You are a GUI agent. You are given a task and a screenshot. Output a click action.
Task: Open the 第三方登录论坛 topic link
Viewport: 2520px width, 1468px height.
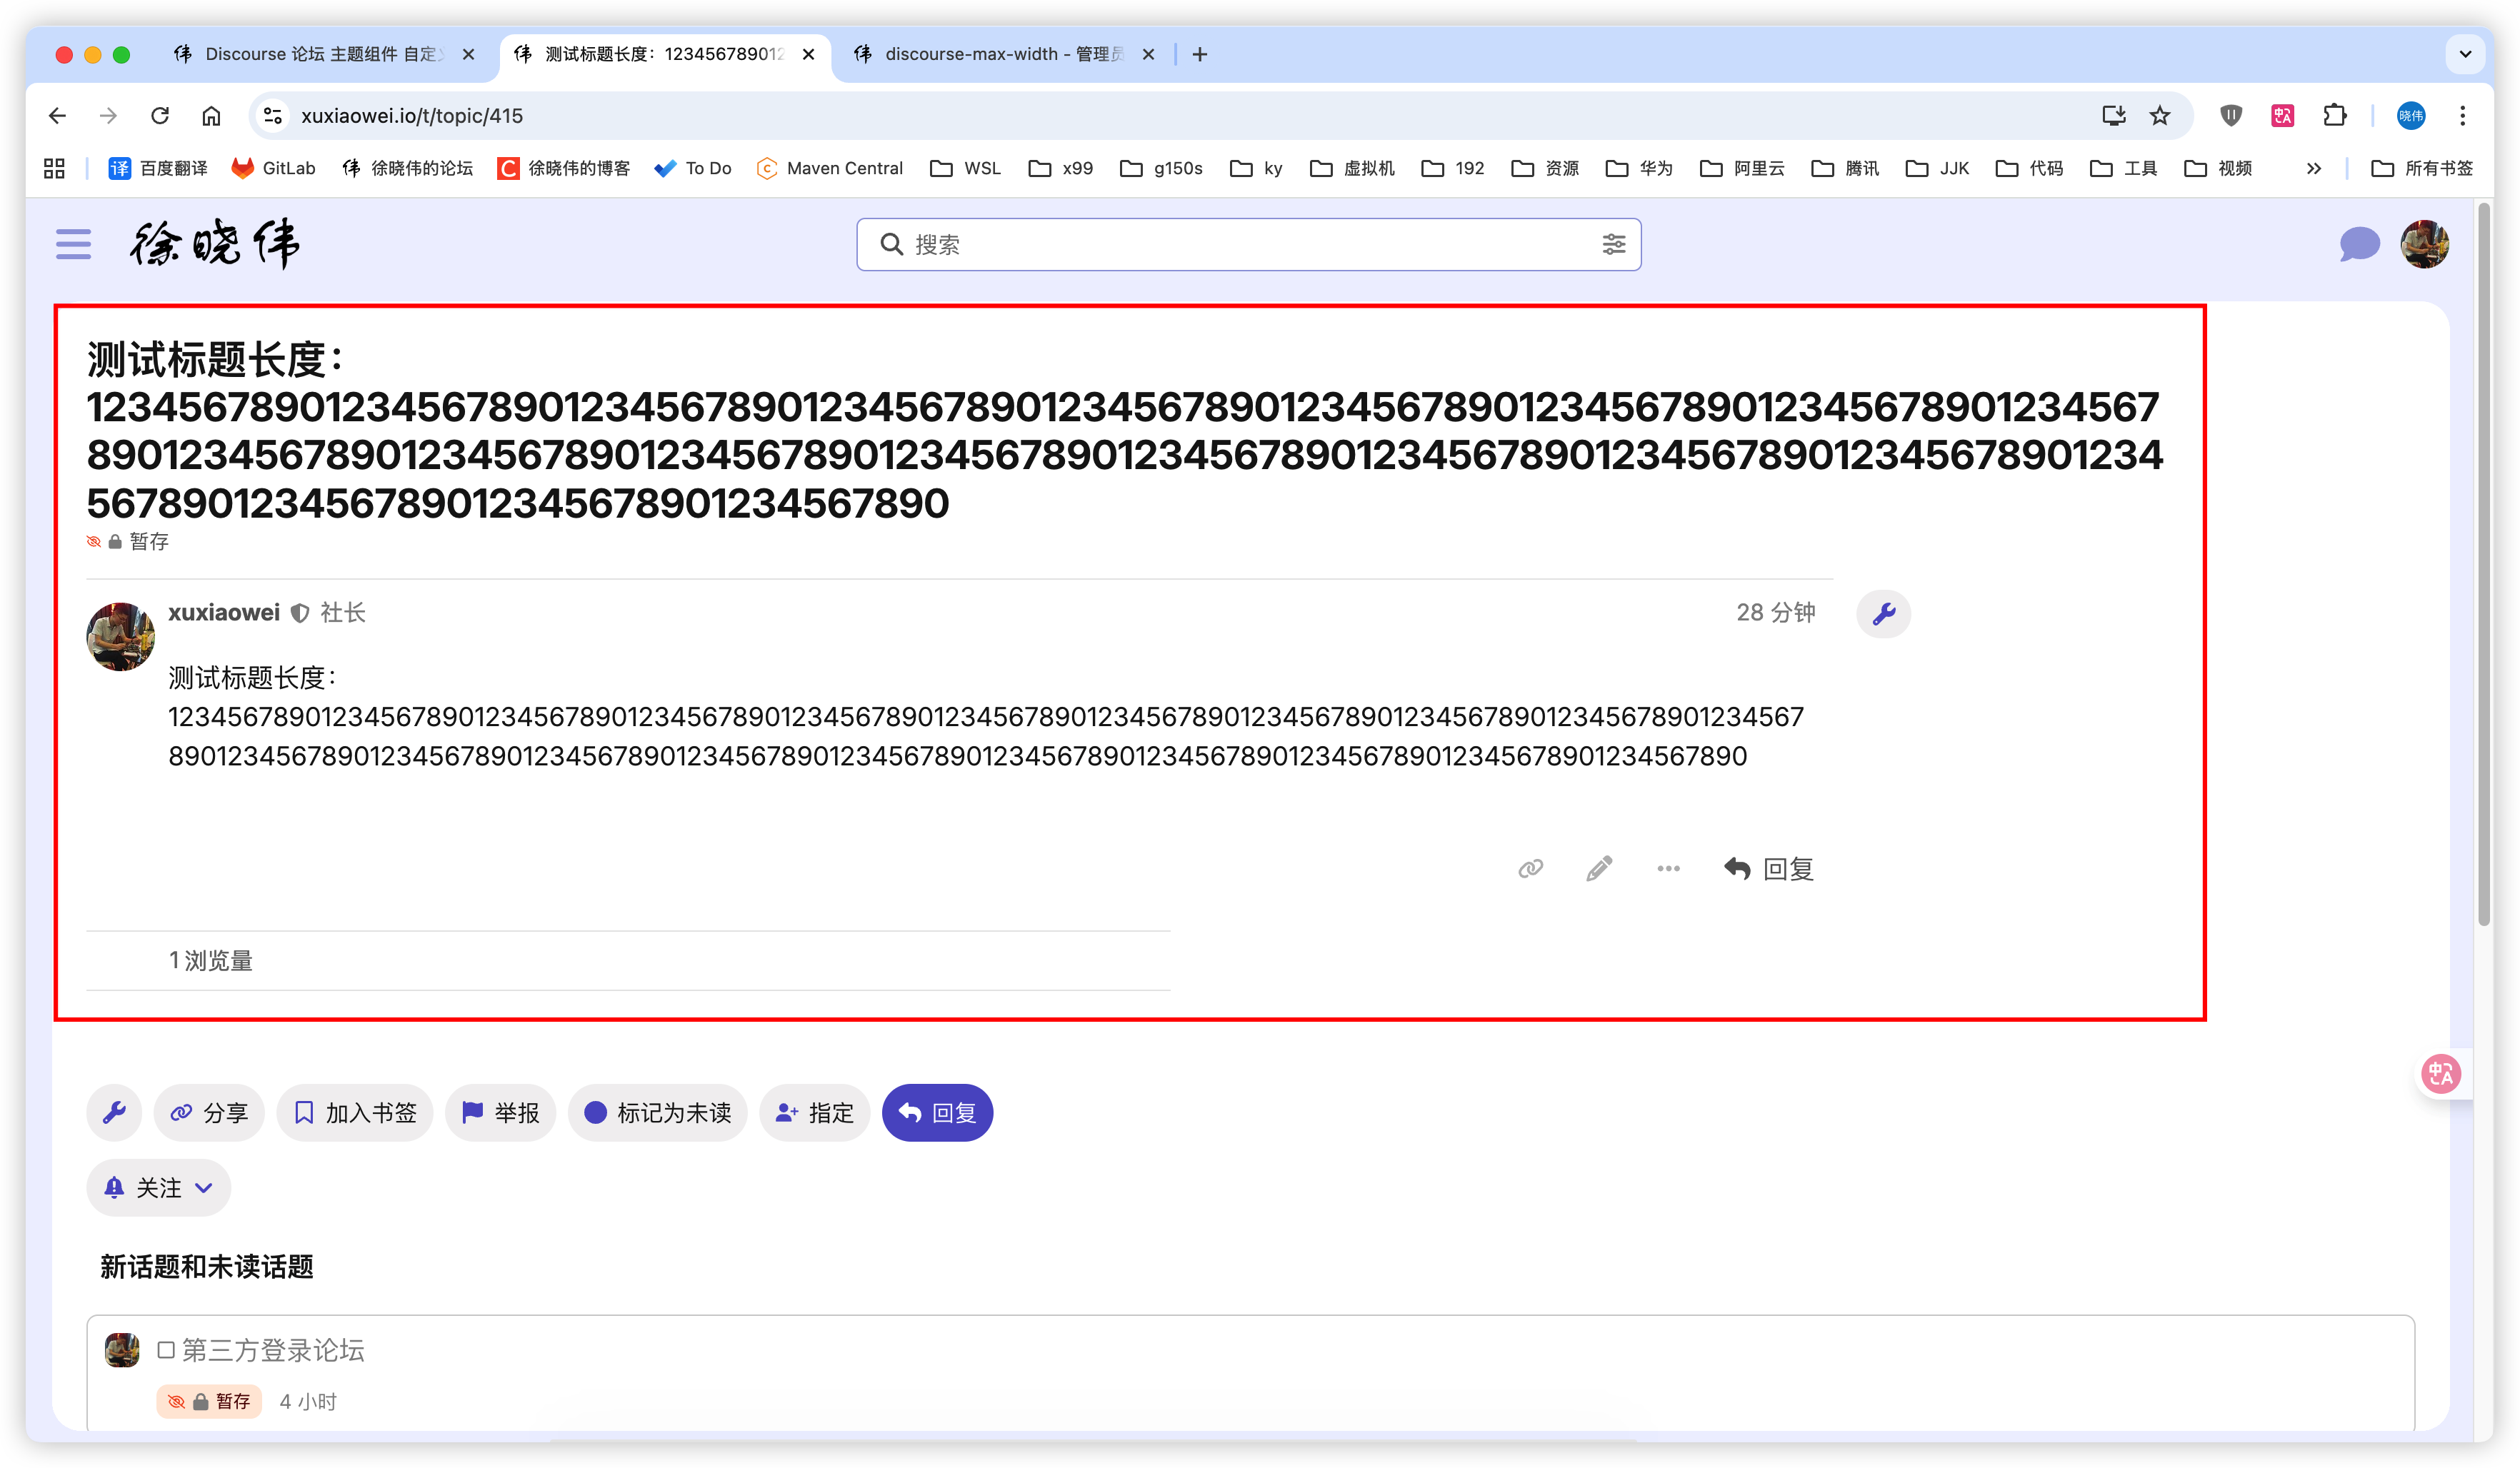[273, 1350]
